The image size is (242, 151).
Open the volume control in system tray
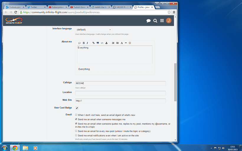223,148
